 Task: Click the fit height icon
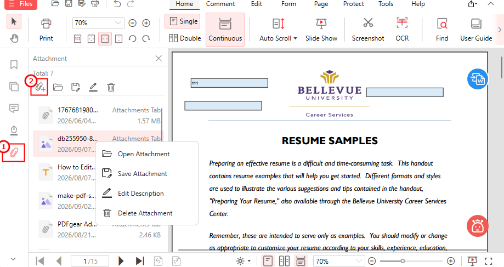click(x=119, y=39)
